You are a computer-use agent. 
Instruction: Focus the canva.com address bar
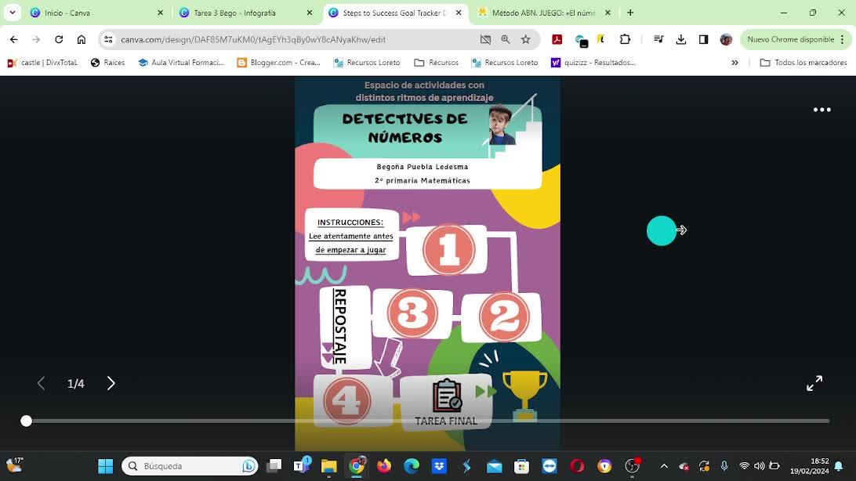pos(253,39)
